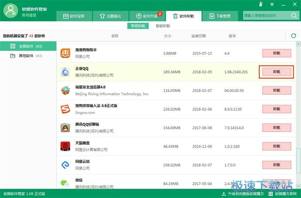Screen dimensions: 301x198
Task: Click the upgrade arrow icon in status bar
Action: [x=224, y=194]
